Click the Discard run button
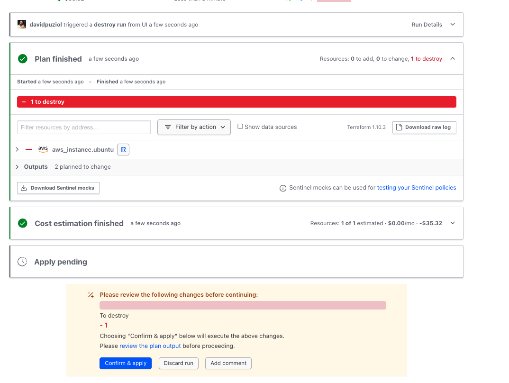This screenshot has width=509, height=383. click(179, 363)
